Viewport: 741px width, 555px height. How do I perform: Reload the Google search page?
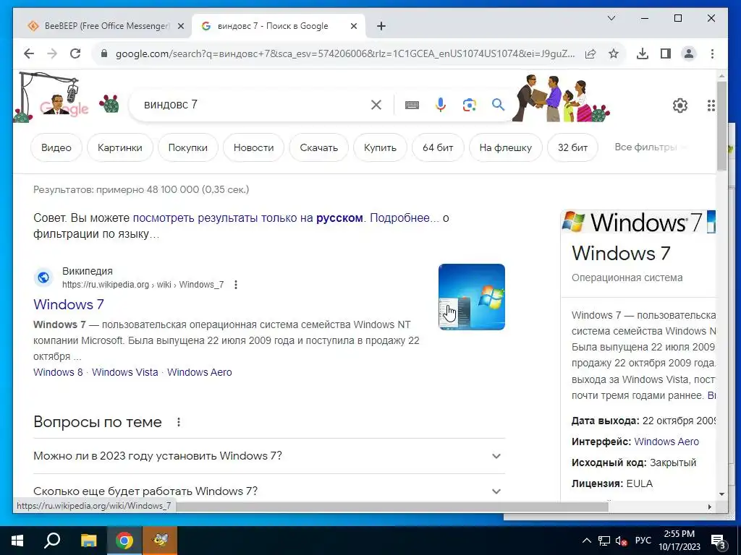[x=75, y=53]
